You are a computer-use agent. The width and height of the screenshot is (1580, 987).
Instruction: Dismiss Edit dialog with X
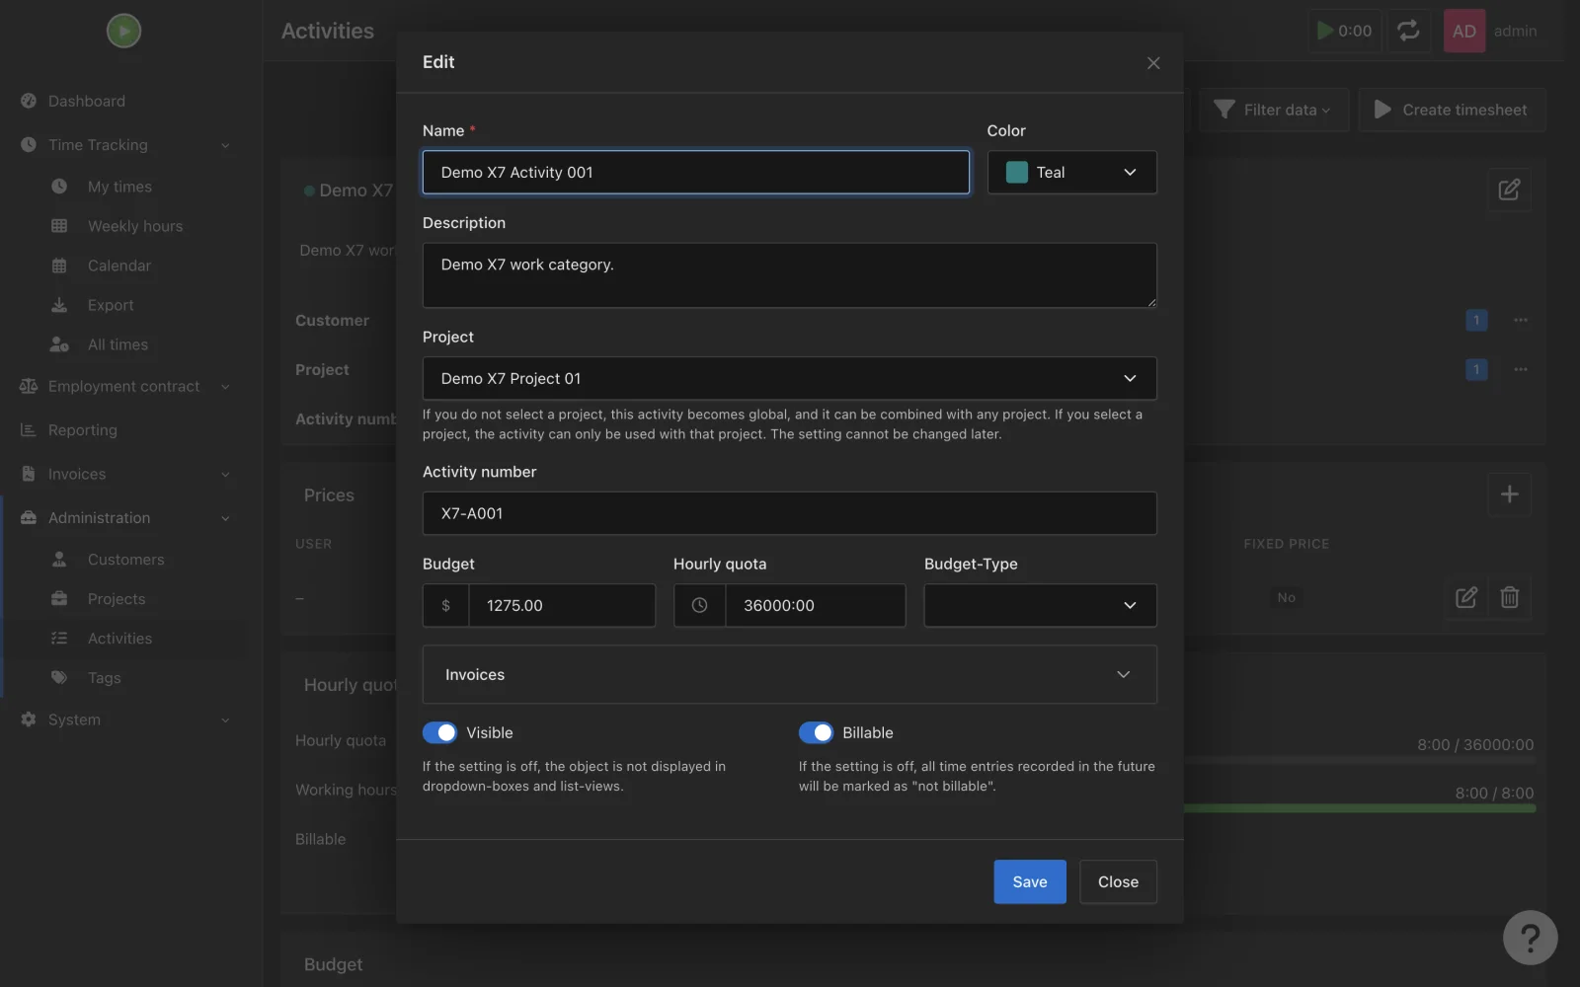1153,62
